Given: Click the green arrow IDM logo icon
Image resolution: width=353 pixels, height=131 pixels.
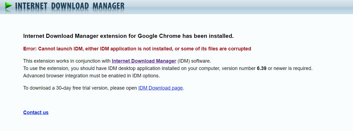Looking at the screenshot, I should point(8,5).
